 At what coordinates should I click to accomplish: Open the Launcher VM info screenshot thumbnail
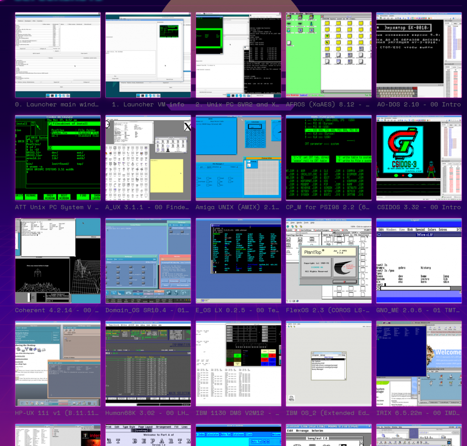[x=148, y=55]
